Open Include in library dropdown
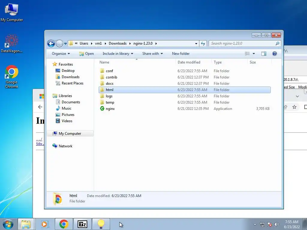The image size is (307, 230). [118, 54]
